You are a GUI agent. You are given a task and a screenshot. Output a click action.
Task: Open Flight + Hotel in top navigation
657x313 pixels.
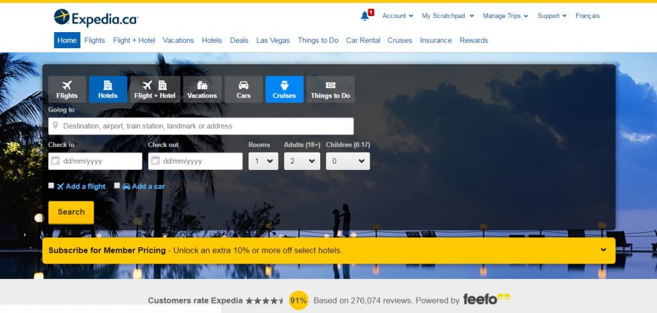[x=134, y=40]
